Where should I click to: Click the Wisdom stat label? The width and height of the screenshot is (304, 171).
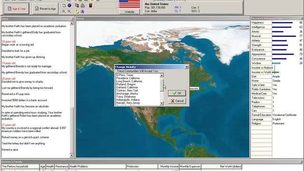pyautogui.click(x=256, y=63)
